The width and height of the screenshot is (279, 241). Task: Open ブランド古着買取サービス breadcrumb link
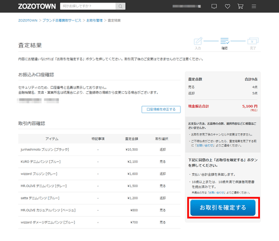point(62,20)
